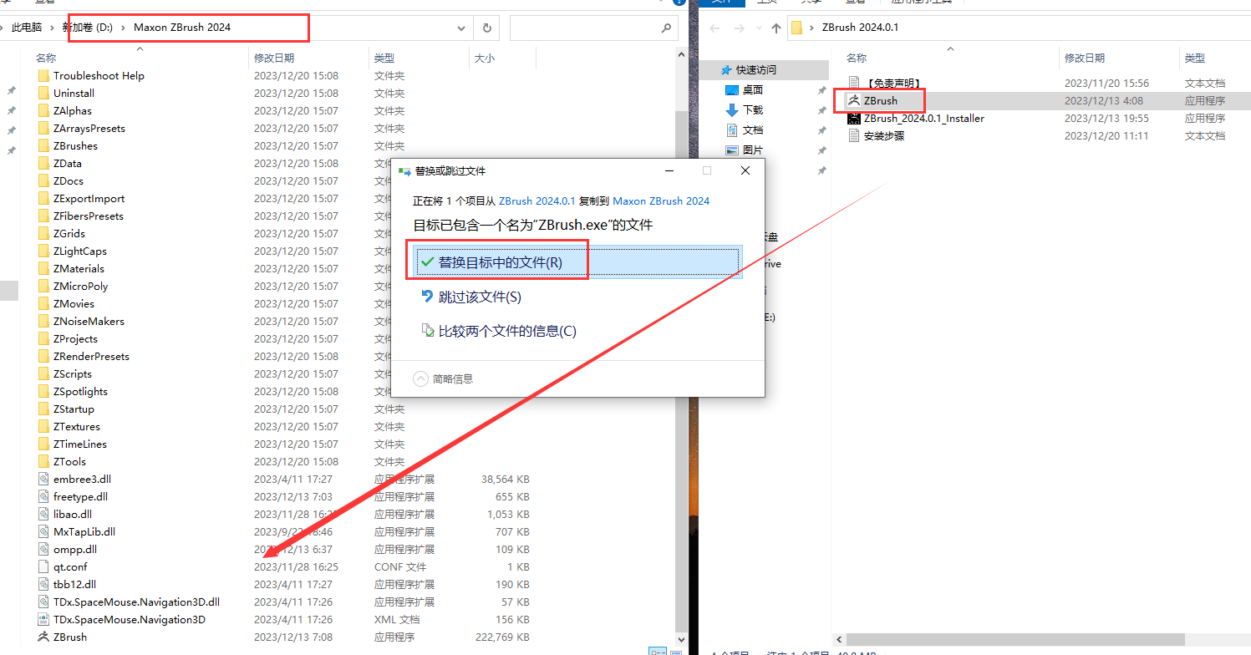1251x655 pixels.
Task: Go up one level in the right window
Action: [x=776, y=28]
